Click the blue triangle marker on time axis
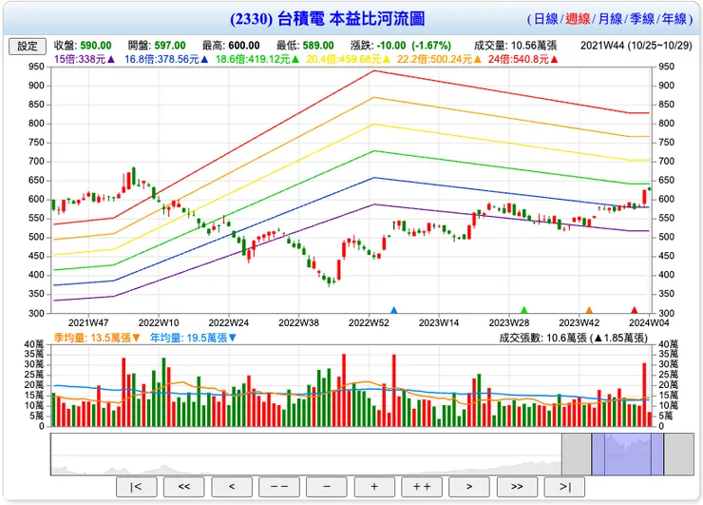 click(x=393, y=310)
